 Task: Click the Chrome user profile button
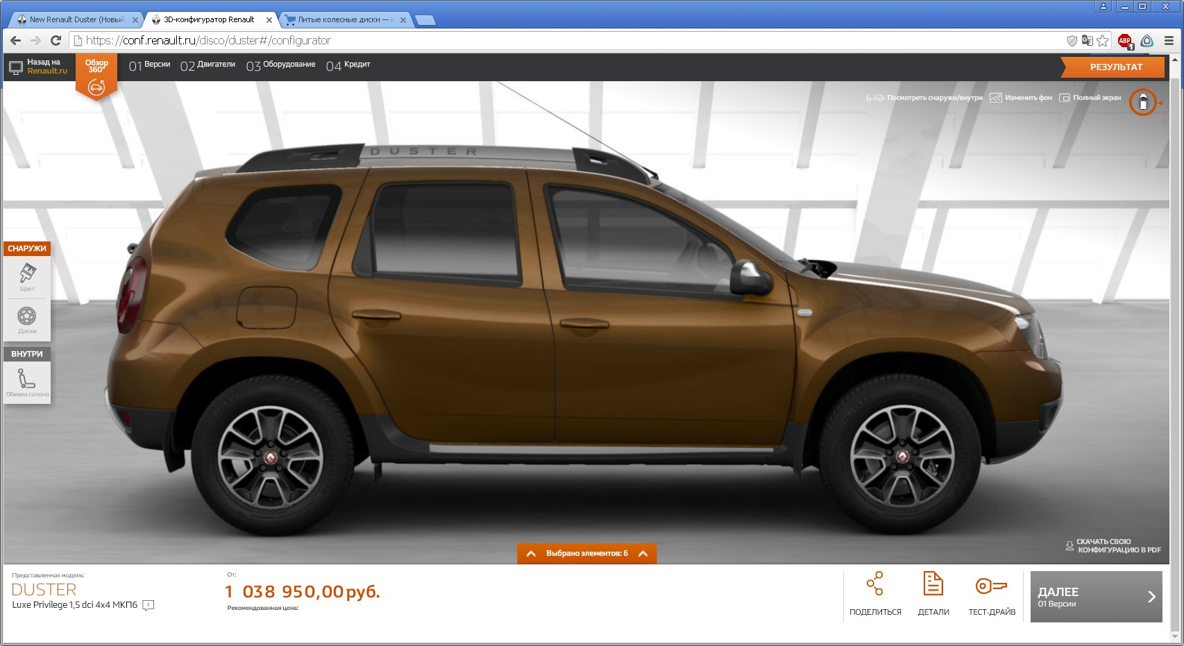tap(1103, 6)
